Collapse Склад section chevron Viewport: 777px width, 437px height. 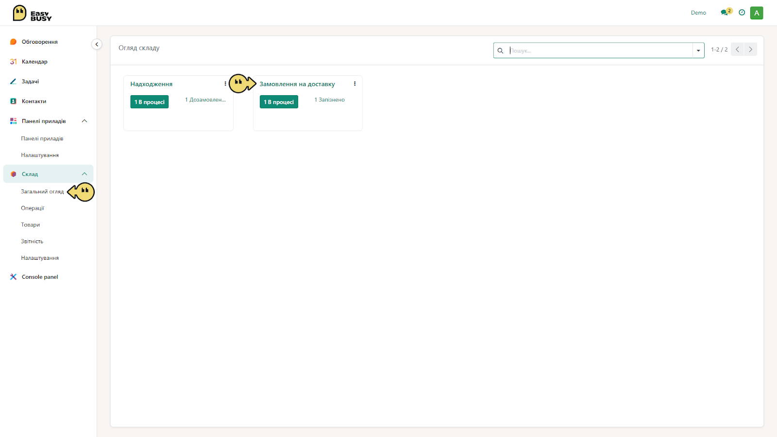point(84,174)
